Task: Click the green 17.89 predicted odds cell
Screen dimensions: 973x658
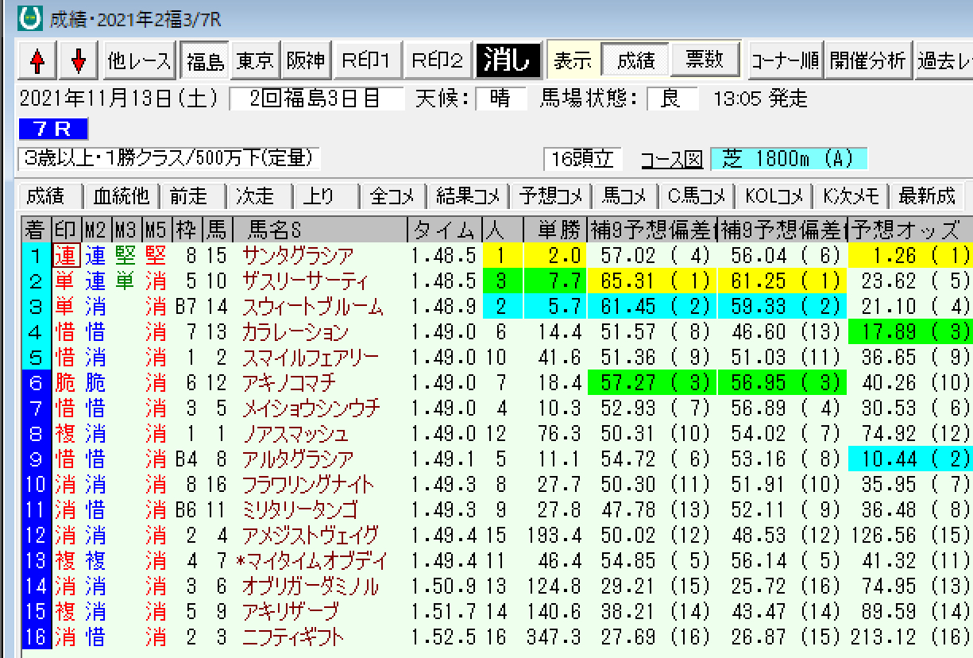Action: [x=909, y=332]
